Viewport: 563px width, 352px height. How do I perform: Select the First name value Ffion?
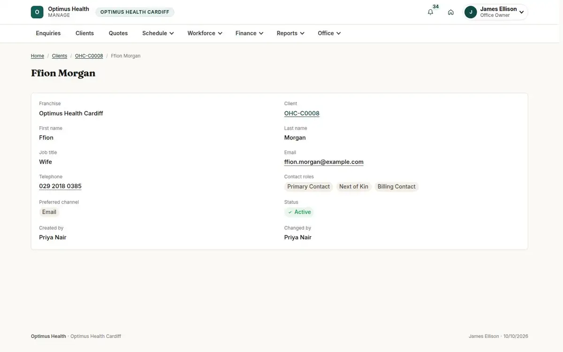(x=46, y=138)
